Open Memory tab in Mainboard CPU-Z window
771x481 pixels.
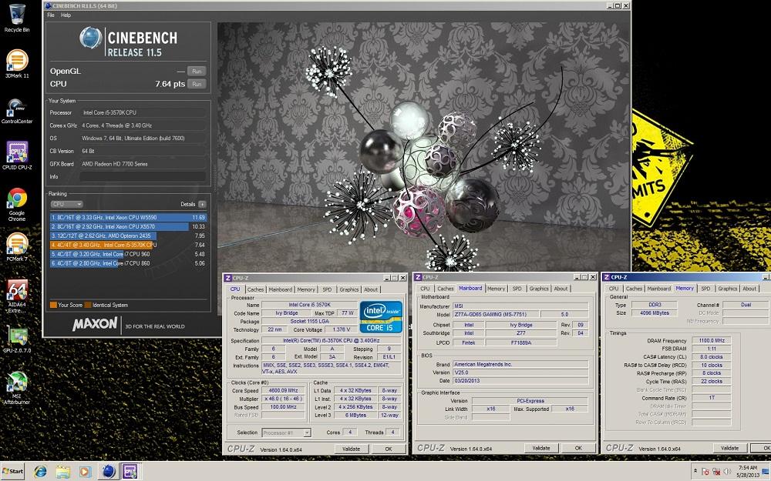coord(496,289)
